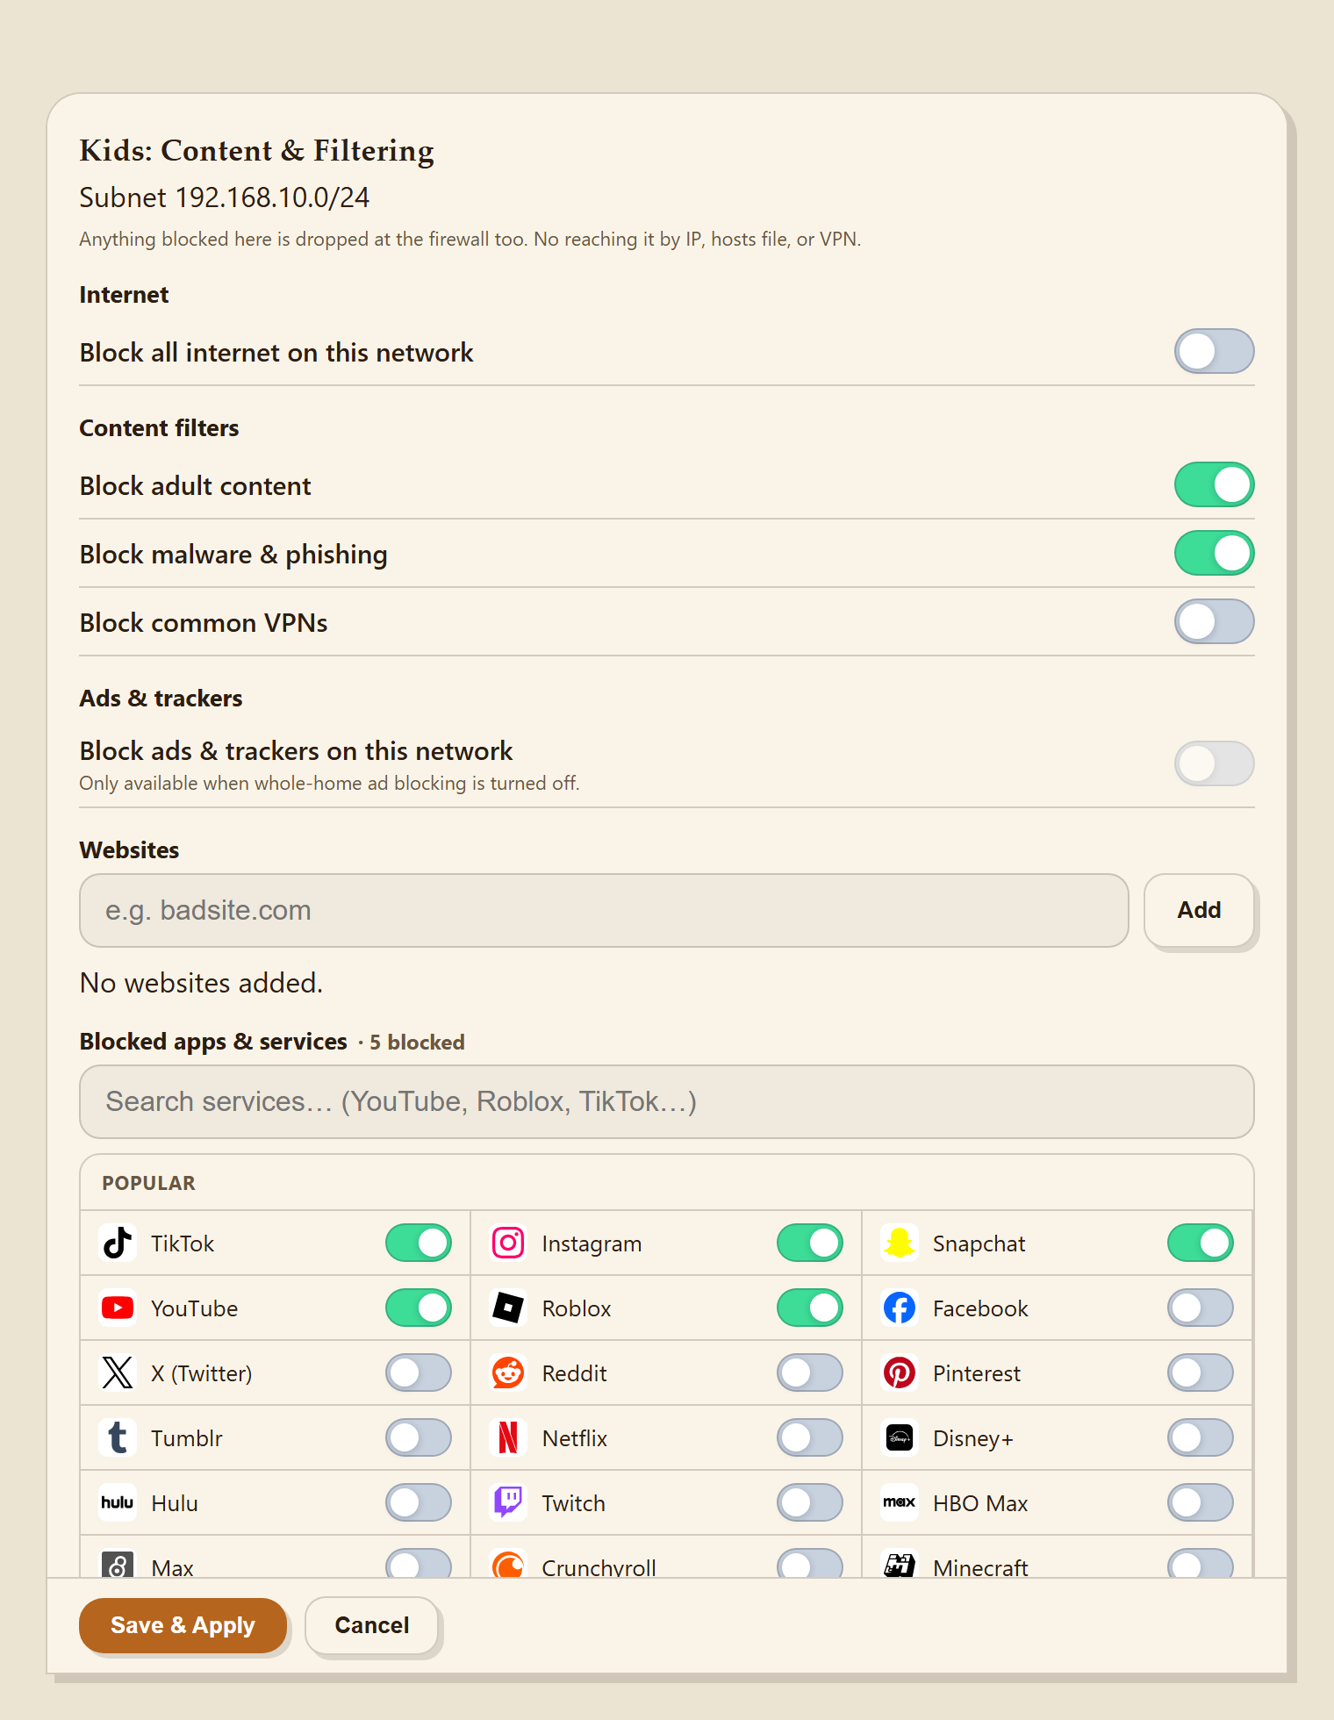Image resolution: width=1334 pixels, height=1720 pixels.
Task: Unblock Roblox with its toggle
Action: [809, 1308]
